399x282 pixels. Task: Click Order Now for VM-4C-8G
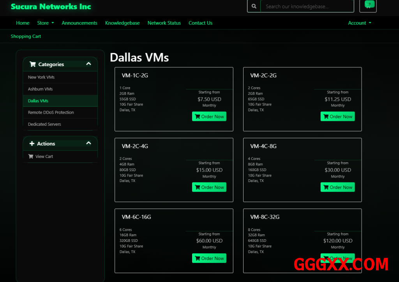pyautogui.click(x=337, y=187)
